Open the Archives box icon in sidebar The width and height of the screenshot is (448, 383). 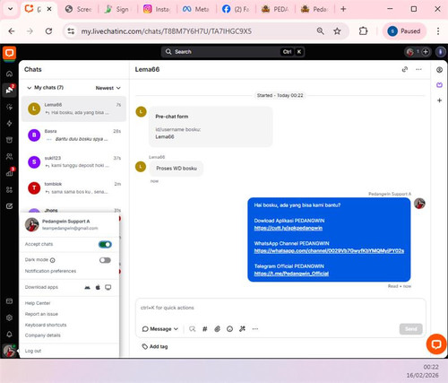click(x=9, y=140)
